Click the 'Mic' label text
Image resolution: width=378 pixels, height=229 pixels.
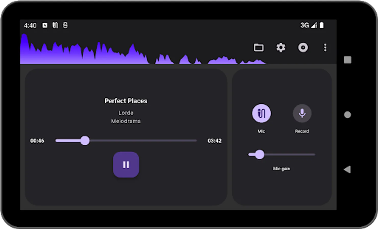(261, 131)
